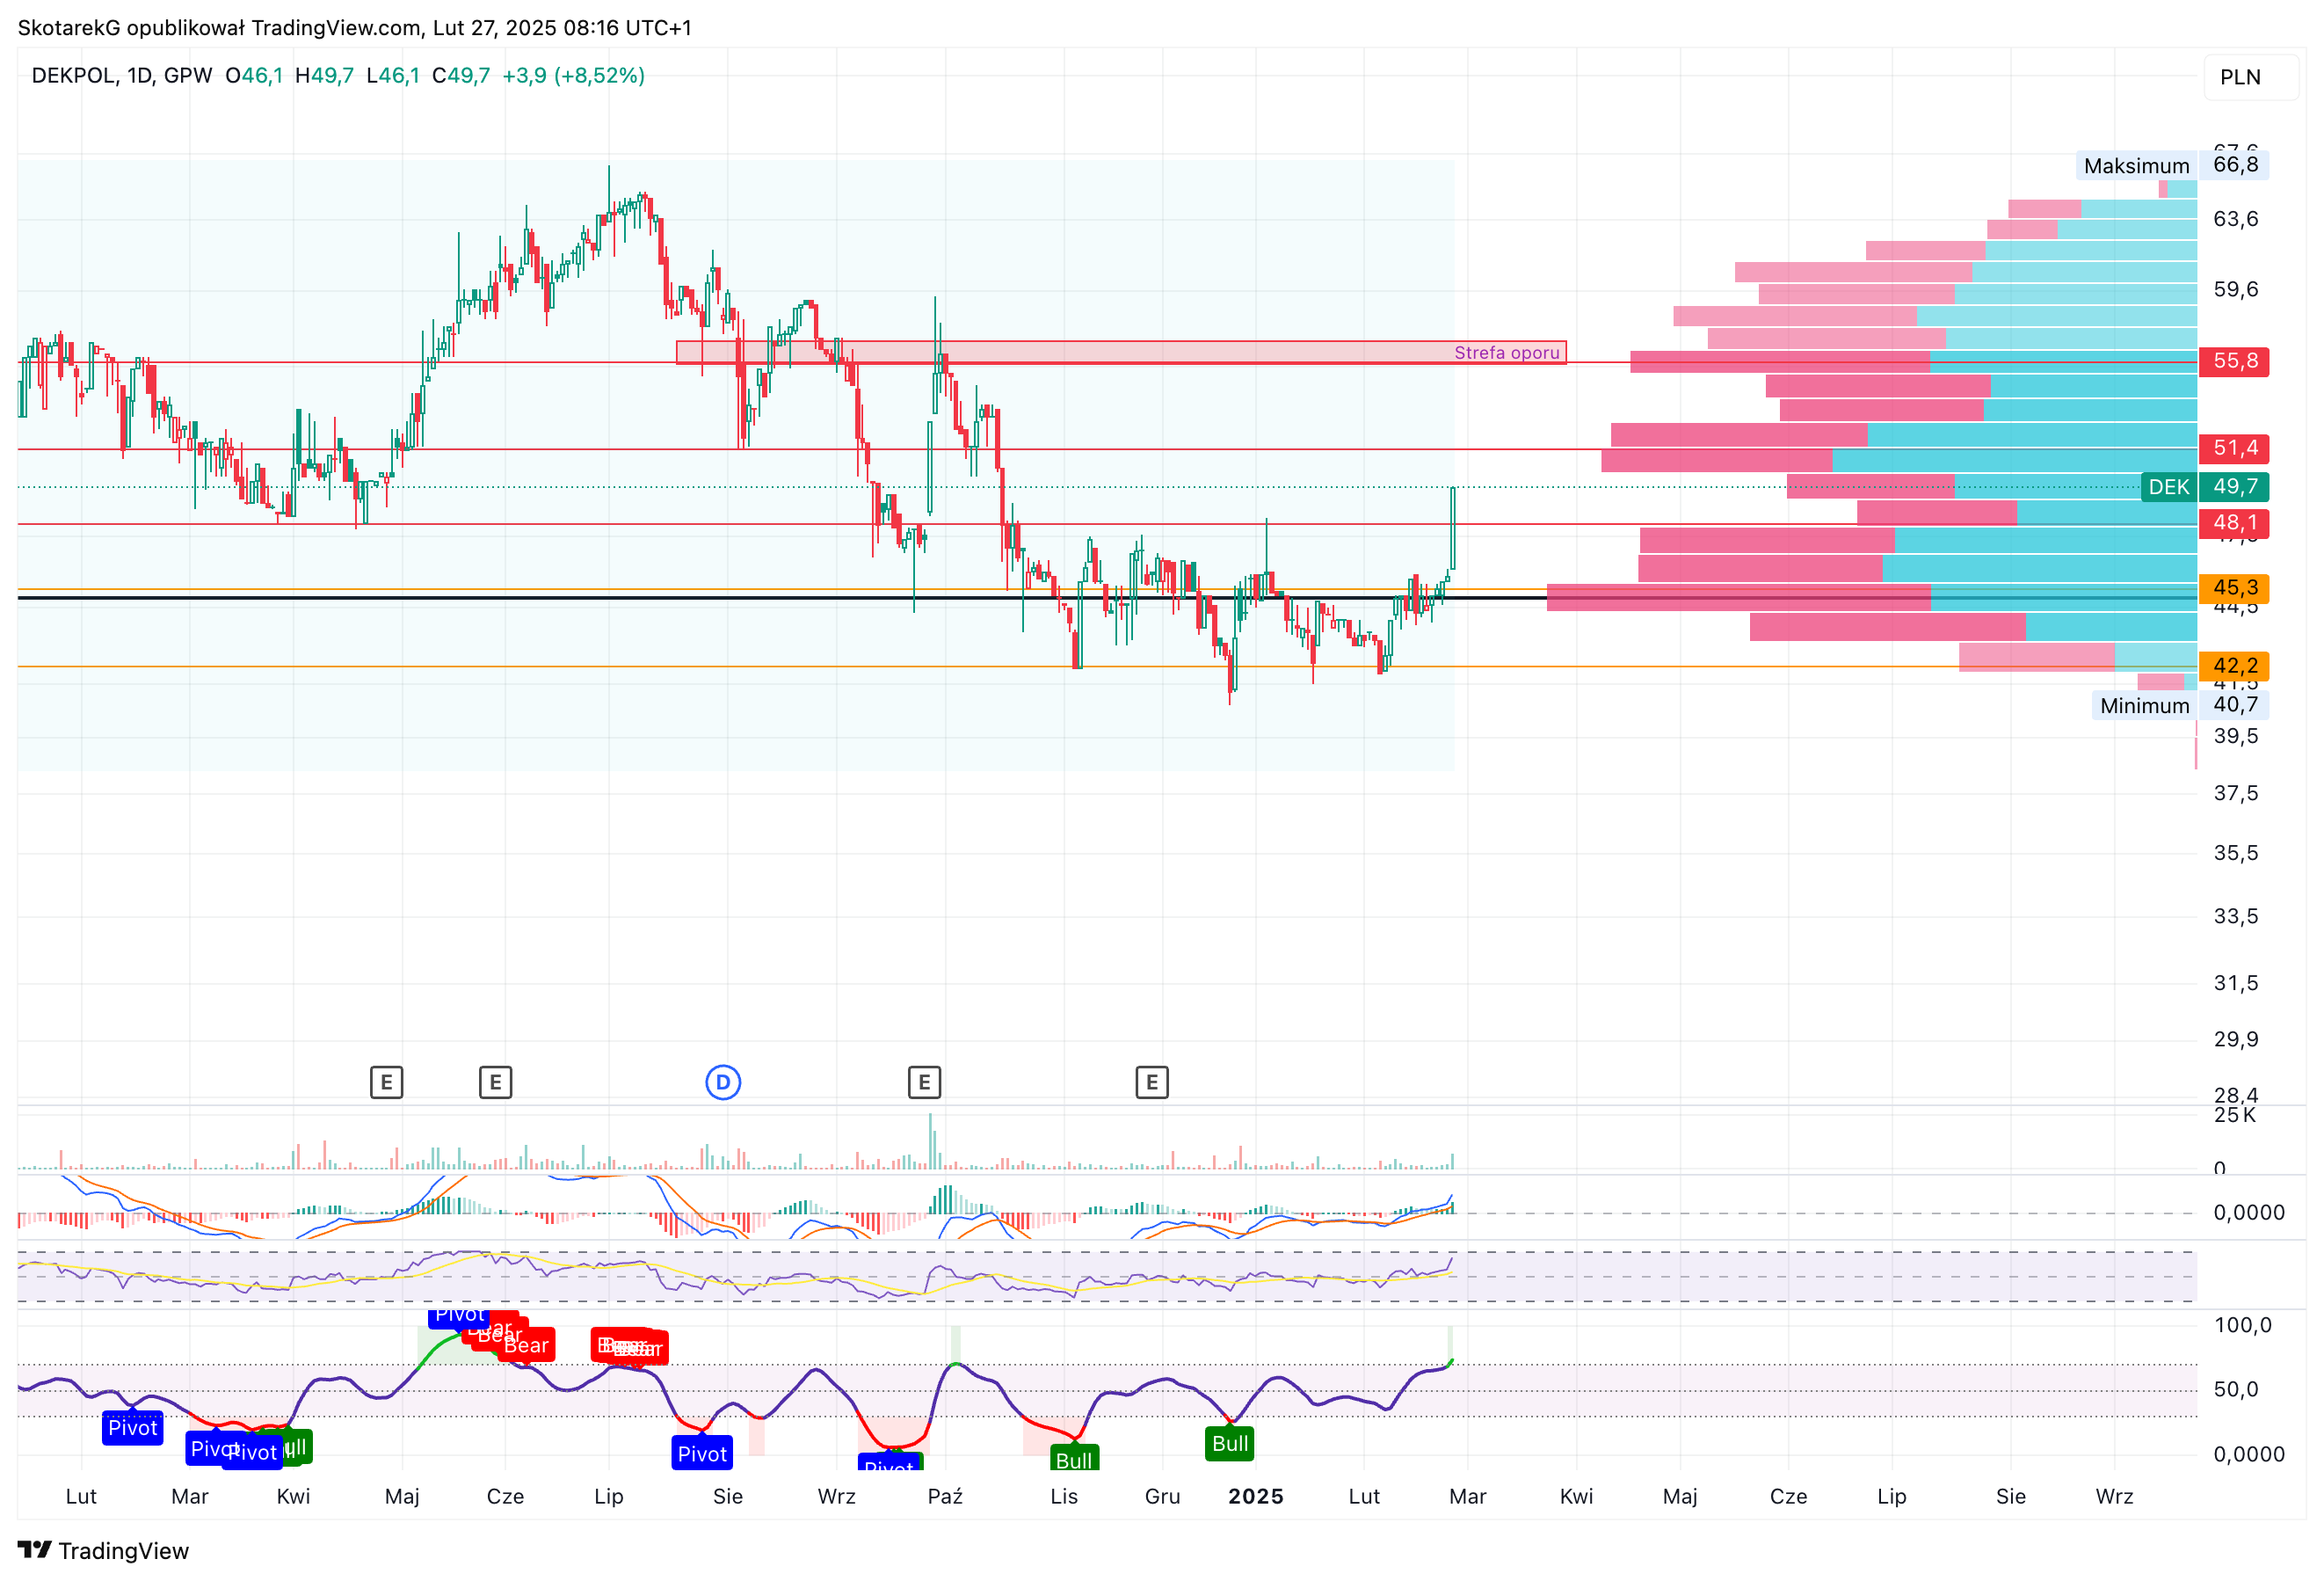Click the DEKPOL, 1D, GPW symbol title
The width and height of the screenshot is (2324, 1581).
click(x=122, y=76)
